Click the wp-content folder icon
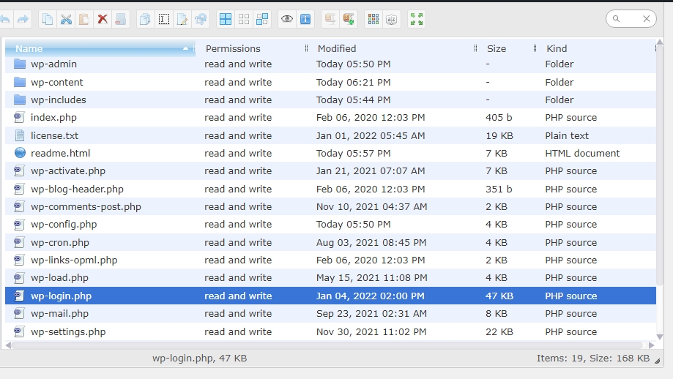673x379 pixels. click(x=20, y=82)
